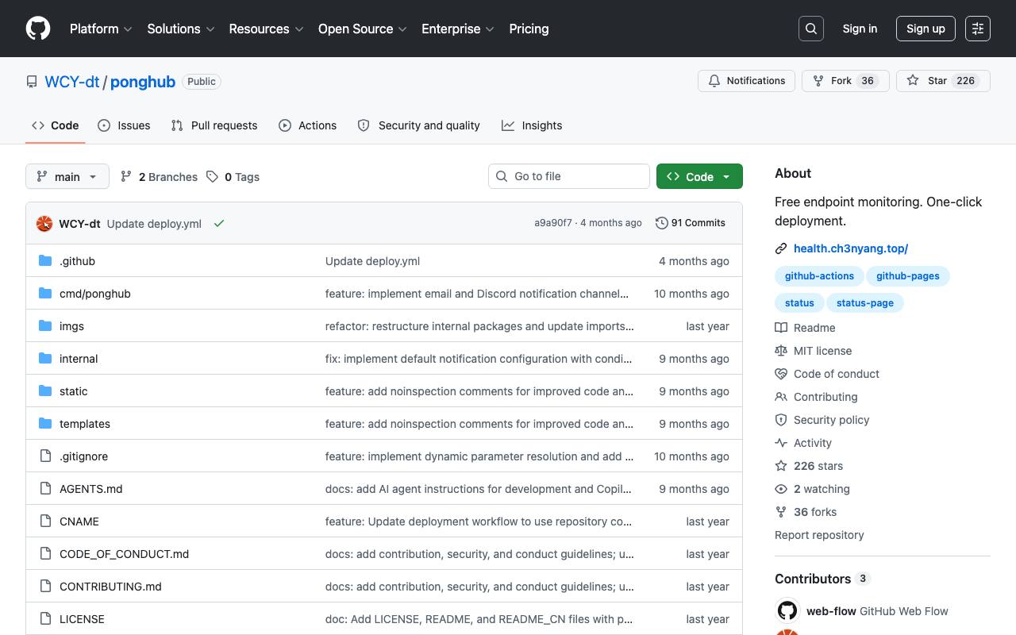Click the book icon next to Readme

point(781,328)
